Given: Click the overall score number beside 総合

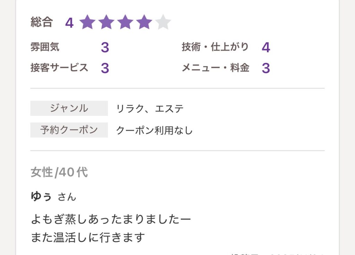Looking at the screenshot, I should pos(69,23).
